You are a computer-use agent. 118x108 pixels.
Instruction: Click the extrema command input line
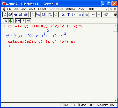point(42,42)
